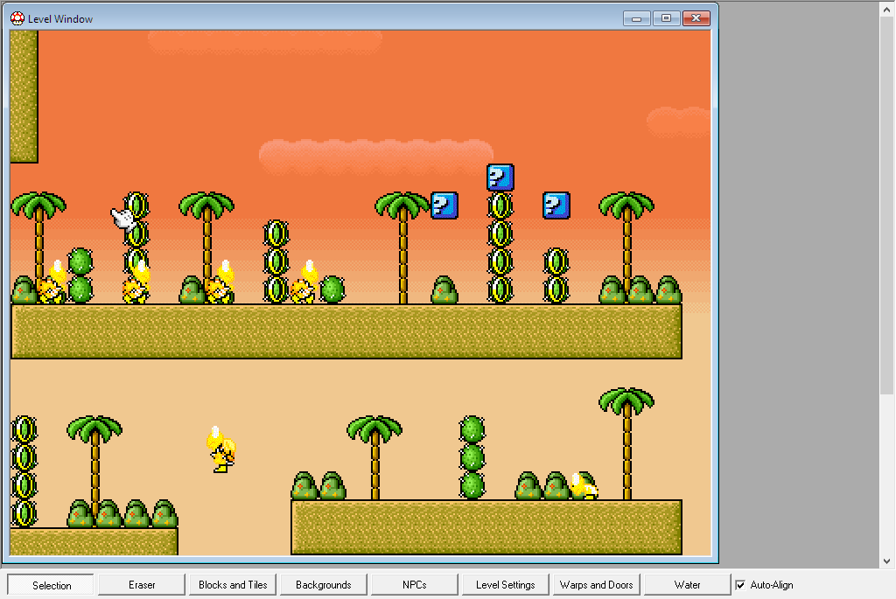The image size is (896, 599).
Task: Click the vertical scrollbar up arrow
Action: pos(887,9)
